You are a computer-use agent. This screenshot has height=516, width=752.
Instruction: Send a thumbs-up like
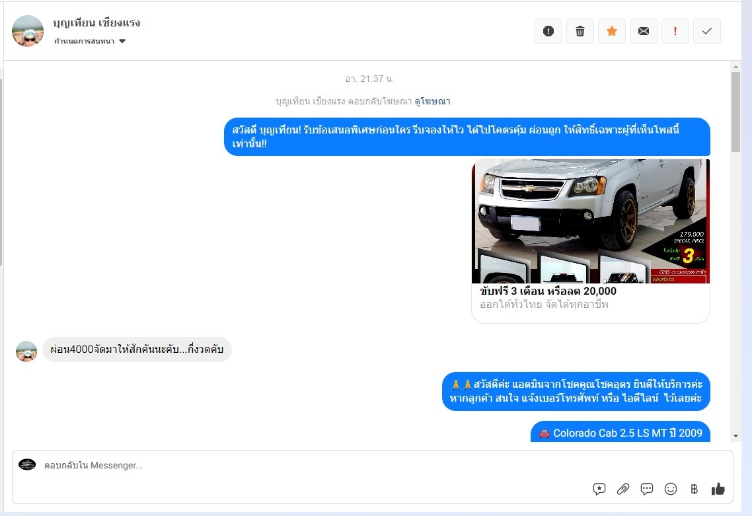click(x=718, y=489)
